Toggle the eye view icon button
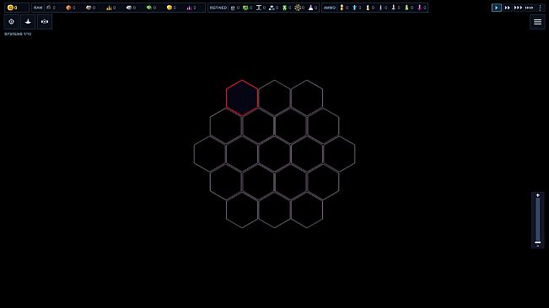 click(45, 22)
